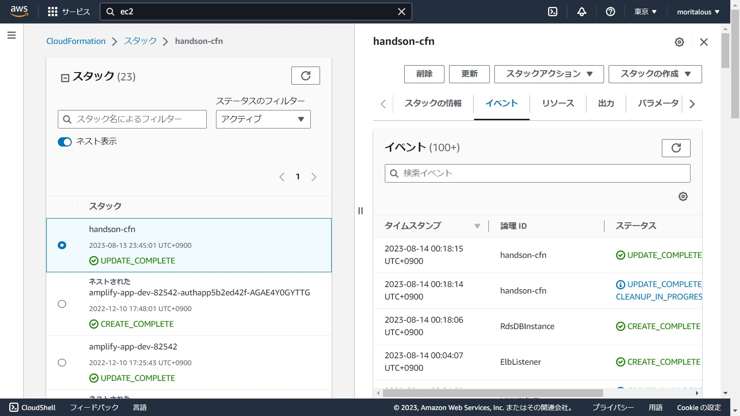The image size is (740, 416).
Task: Select the nested authapp stack radio button
Action: coord(62,304)
